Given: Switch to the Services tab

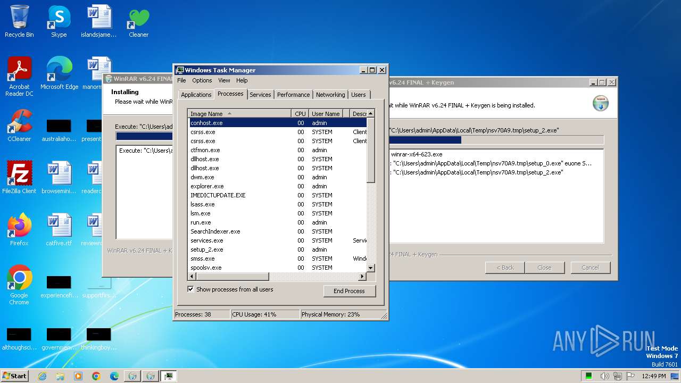Looking at the screenshot, I should click(260, 95).
